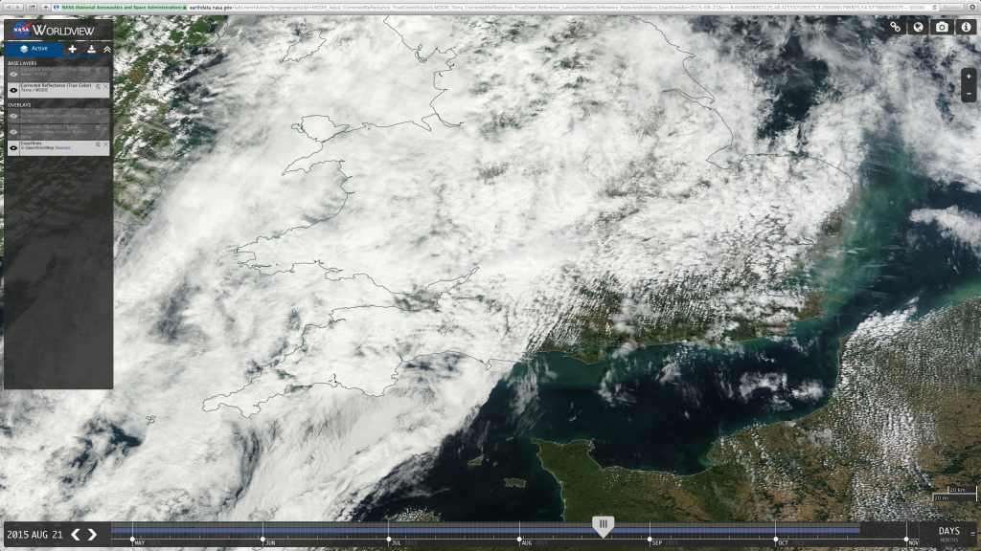The image size is (981, 551).
Task: Change the DAYS timeline zoom level
Action: [x=949, y=531]
